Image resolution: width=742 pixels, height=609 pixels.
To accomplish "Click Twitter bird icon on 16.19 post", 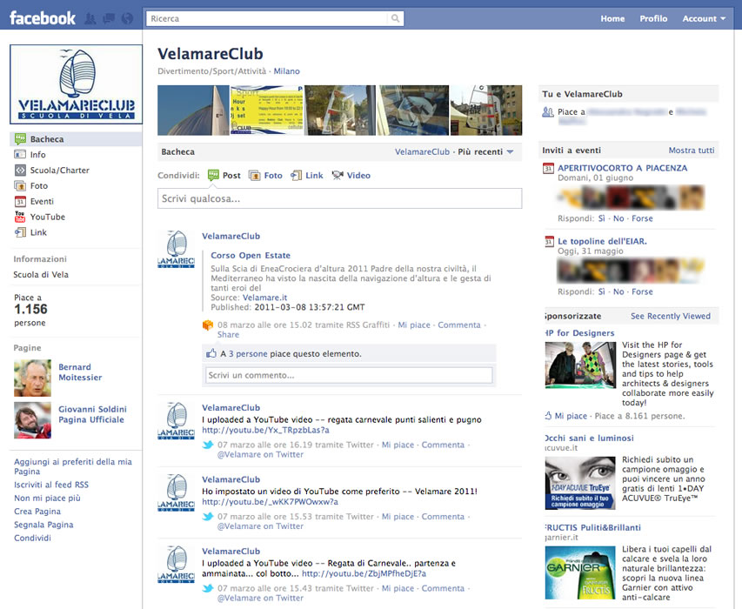I will point(208,445).
